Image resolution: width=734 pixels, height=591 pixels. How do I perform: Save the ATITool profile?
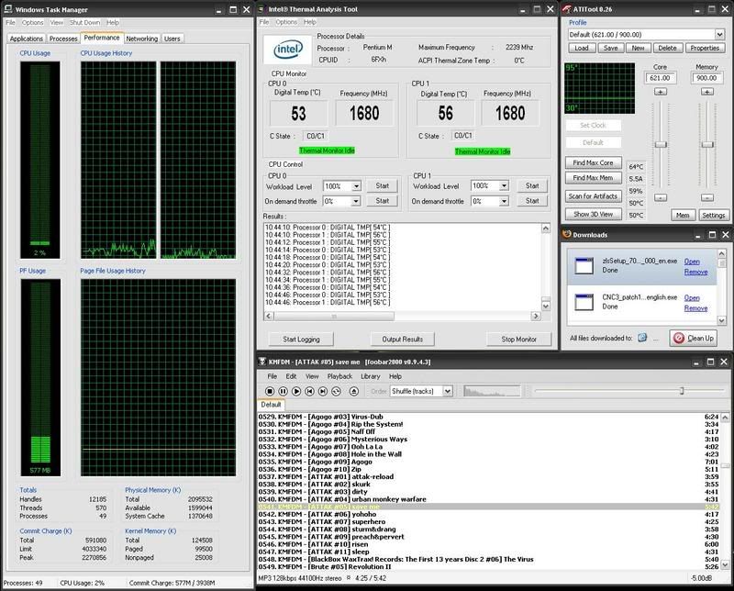point(610,48)
